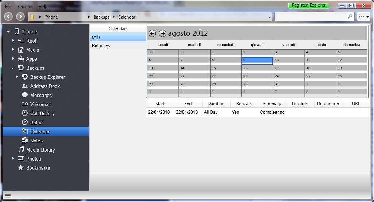Expand the Media tree node
Viewport: 374px width, 202px height.
13,50
